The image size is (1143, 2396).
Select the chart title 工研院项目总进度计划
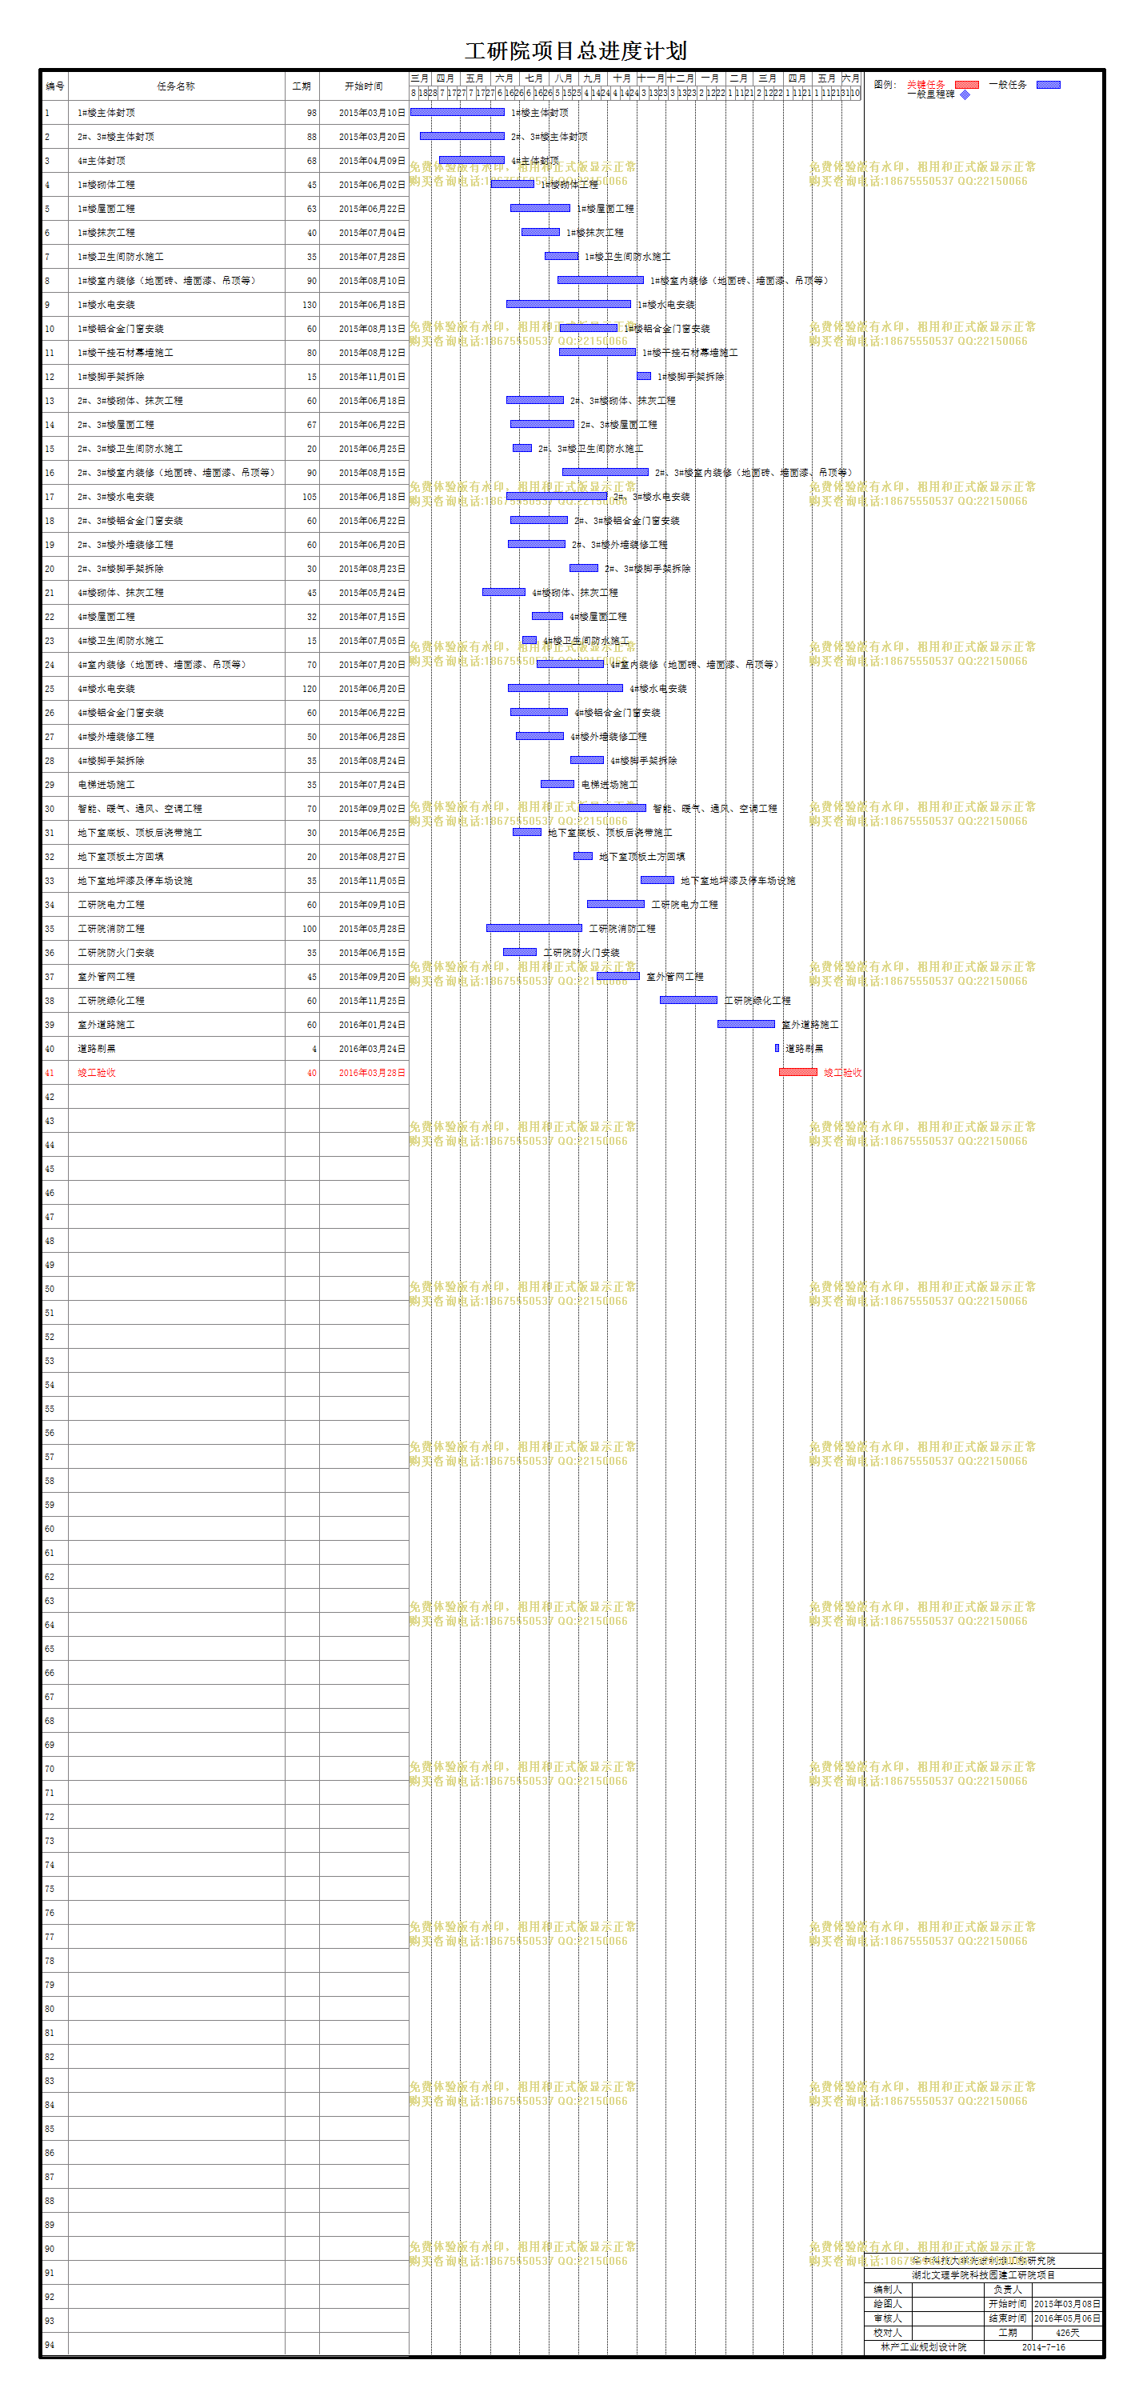(x=576, y=51)
